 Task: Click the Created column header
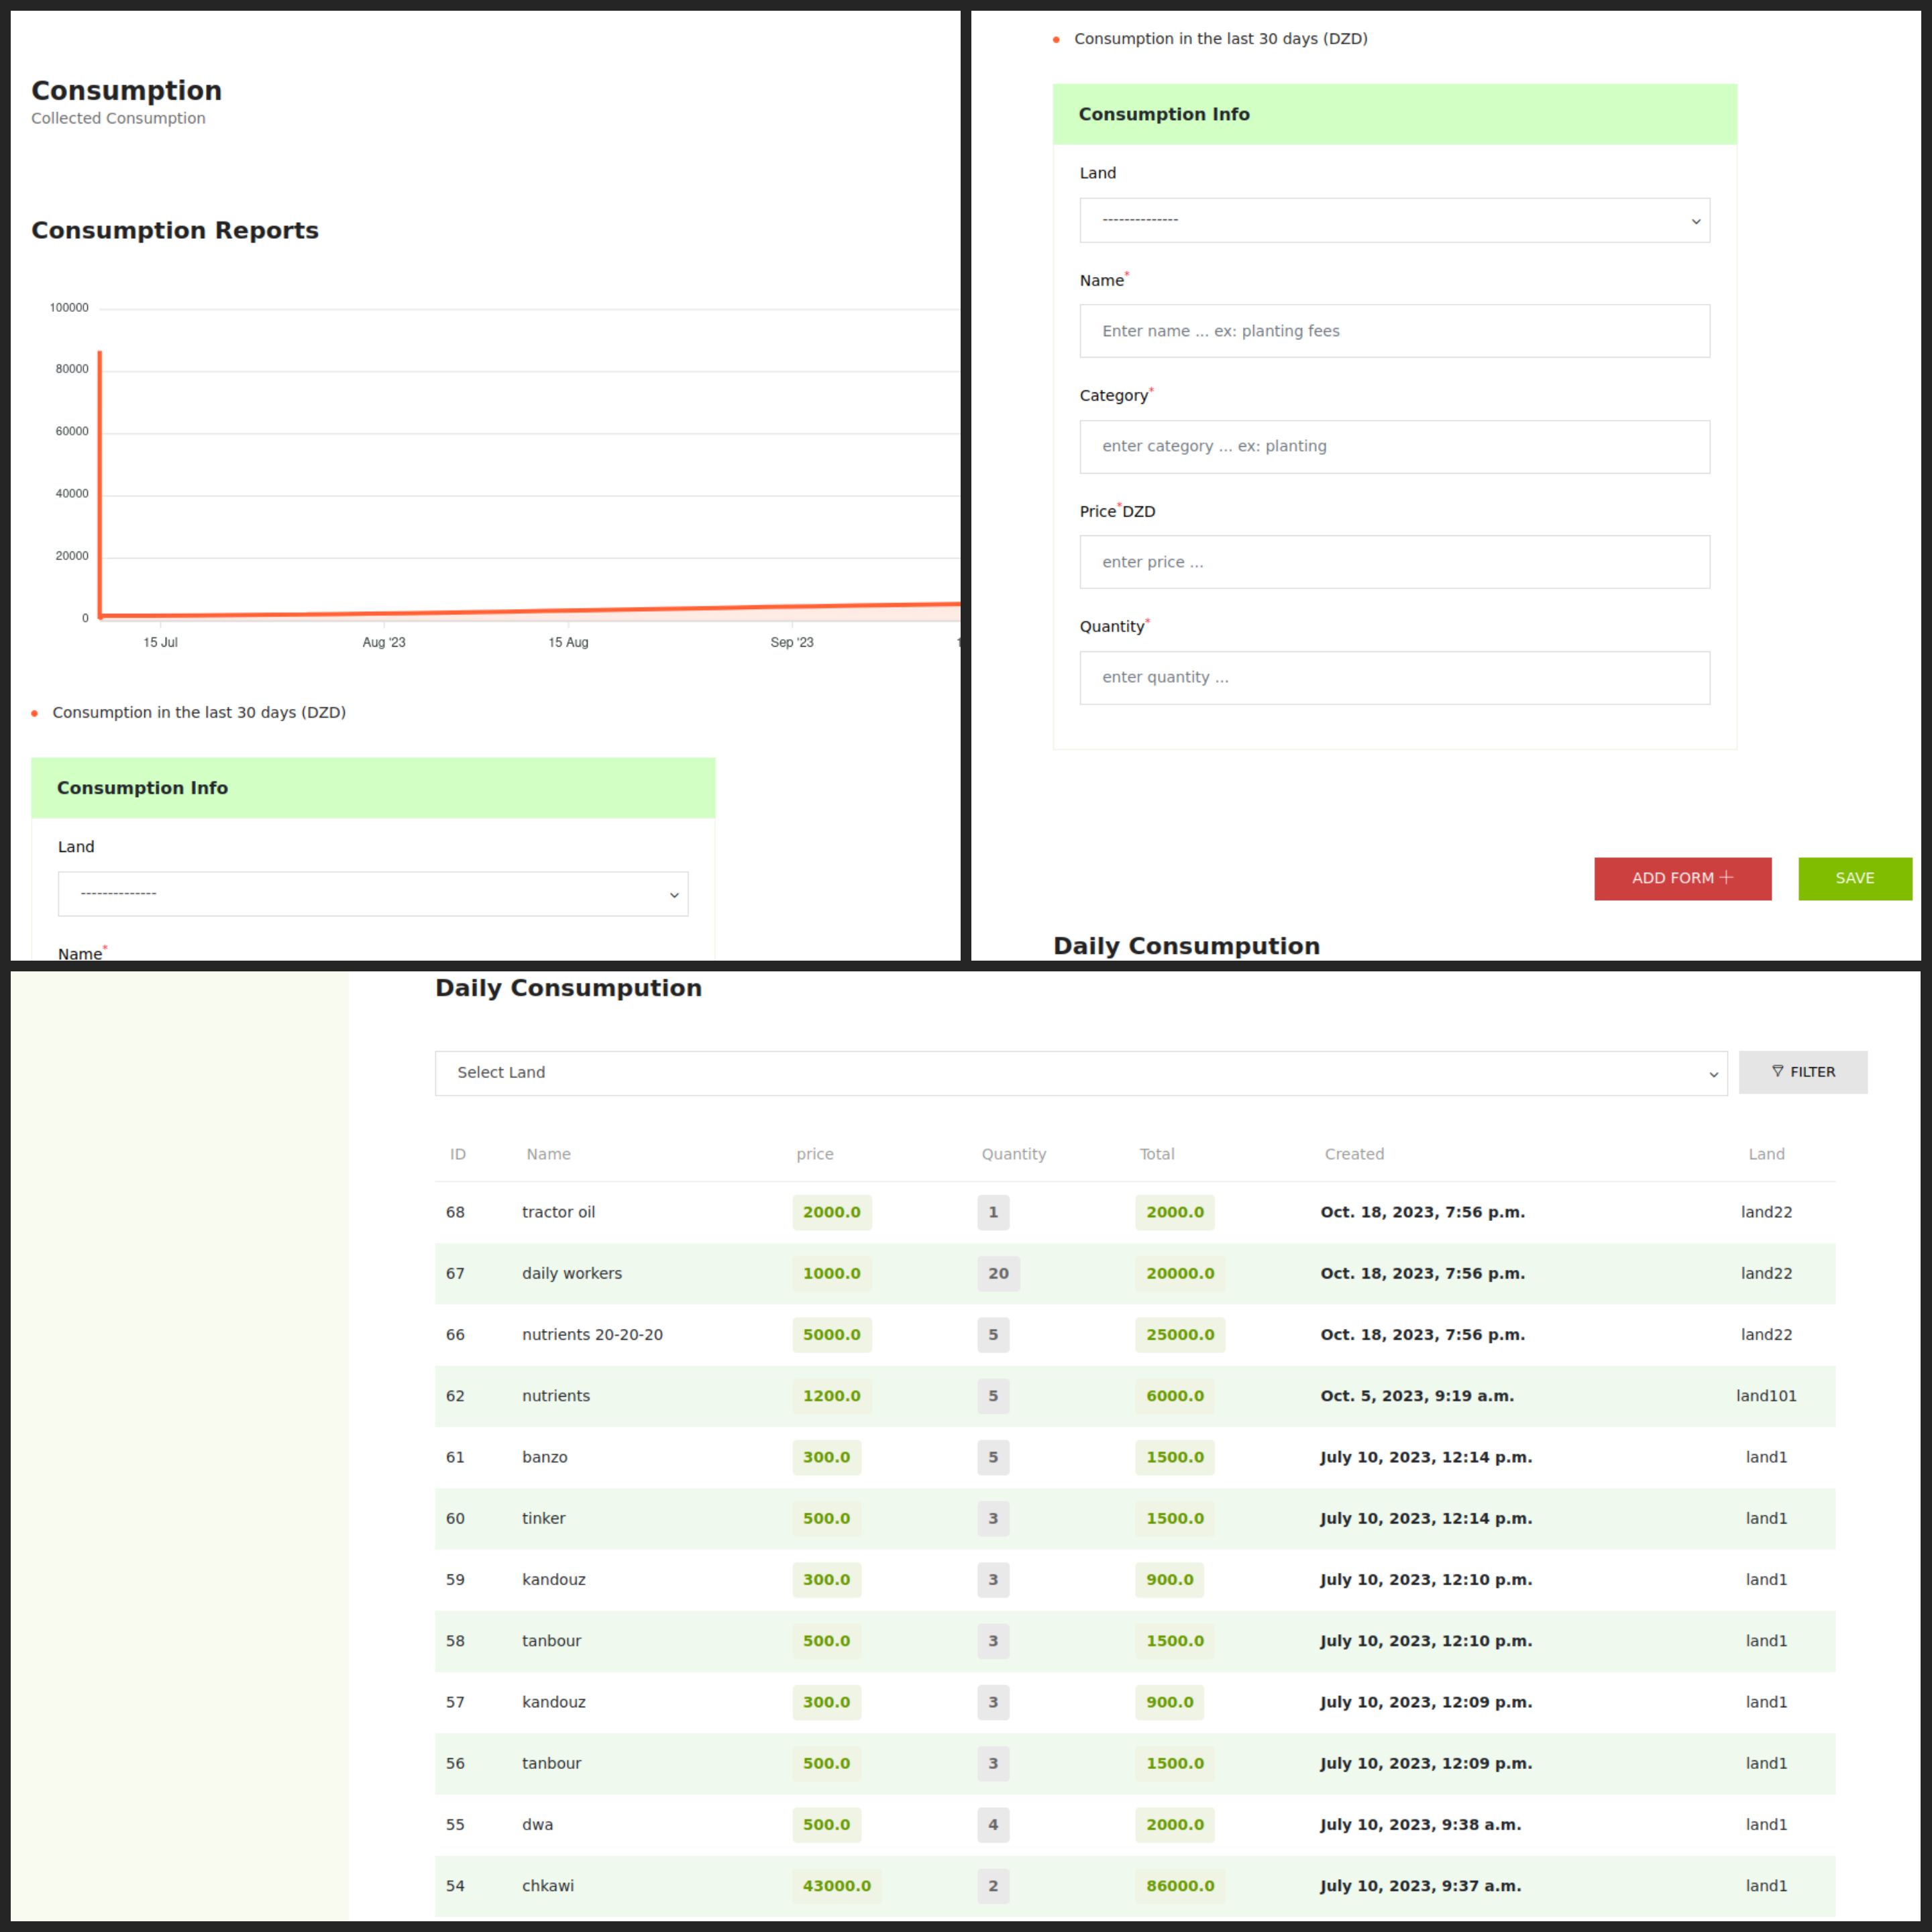point(1354,1154)
